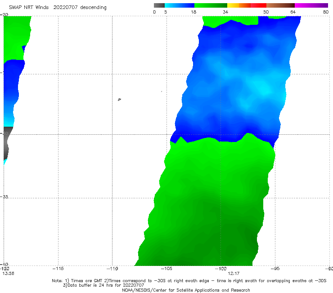This screenshot has width=333, height=293.
Task: Click the color bar label '64'
Action: (293, 12)
